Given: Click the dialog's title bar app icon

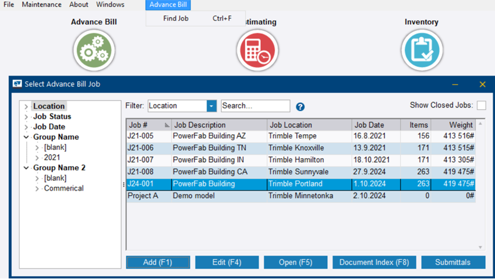Looking at the screenshot, I should [17, 84].
